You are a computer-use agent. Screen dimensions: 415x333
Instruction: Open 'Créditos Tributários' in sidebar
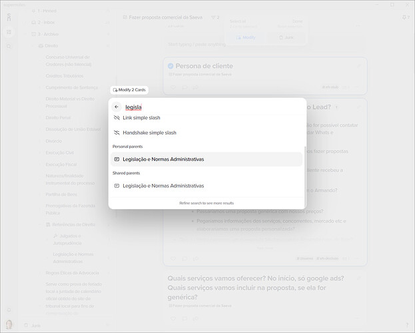click(65, 76)
